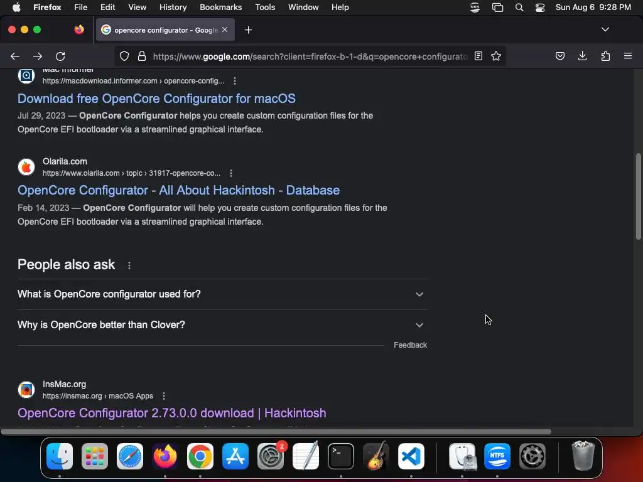Open the Bookmarks menu
Image resolution: width=643 pixels, height=482 pixels.
[x=220, y=8]
